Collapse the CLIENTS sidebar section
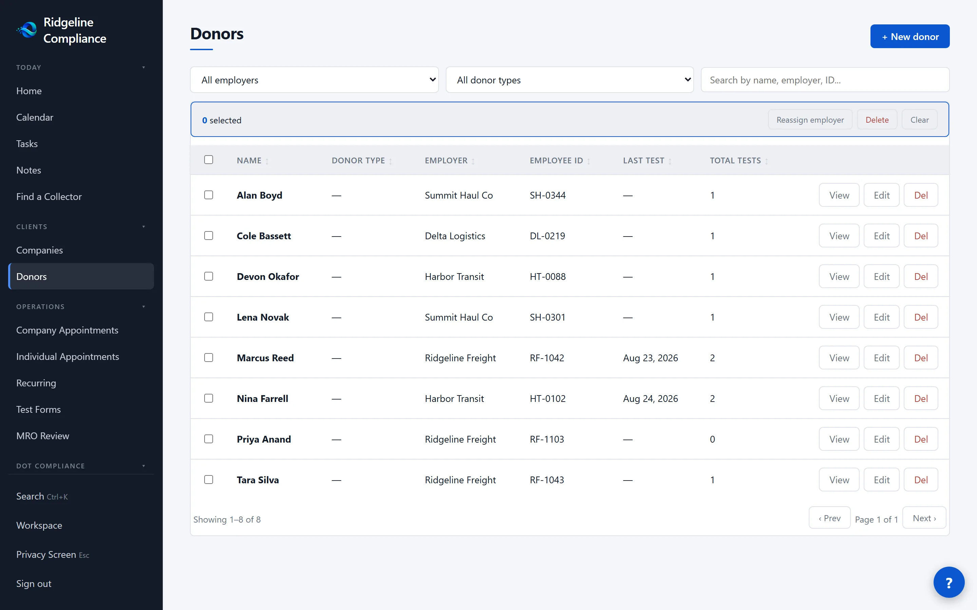977x610 pixels. 81,227
